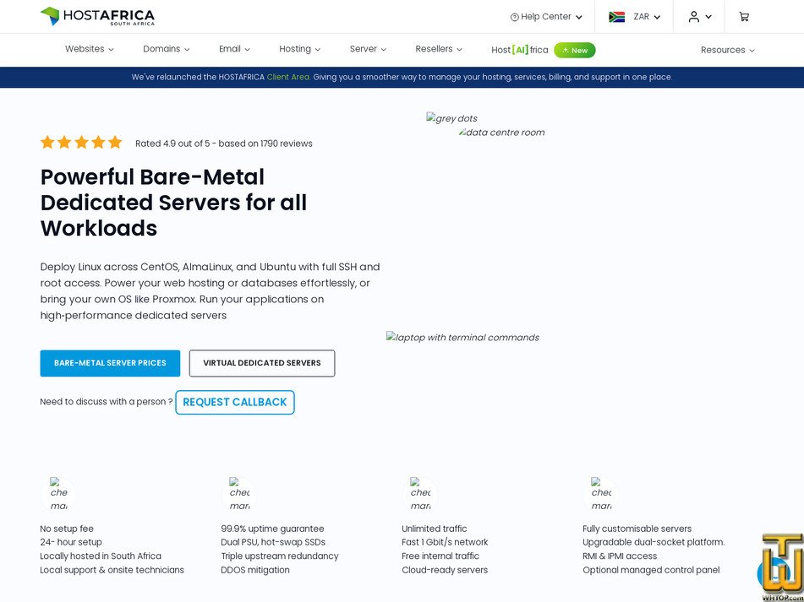Click the grey dots image placeholder
The image size is (804, 602).
coord(451,118)
